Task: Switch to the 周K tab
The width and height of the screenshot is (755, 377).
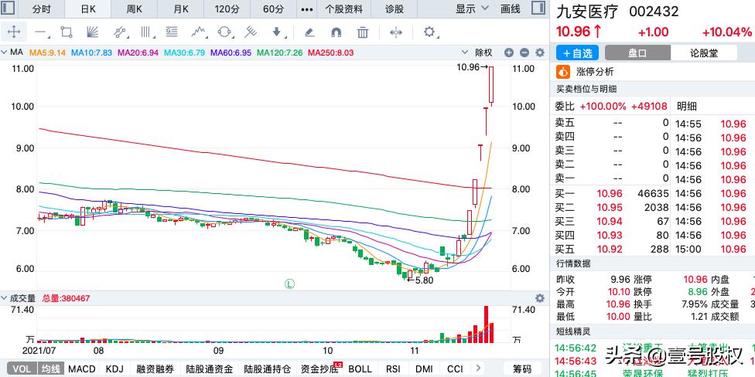Action: pos(135,8)
